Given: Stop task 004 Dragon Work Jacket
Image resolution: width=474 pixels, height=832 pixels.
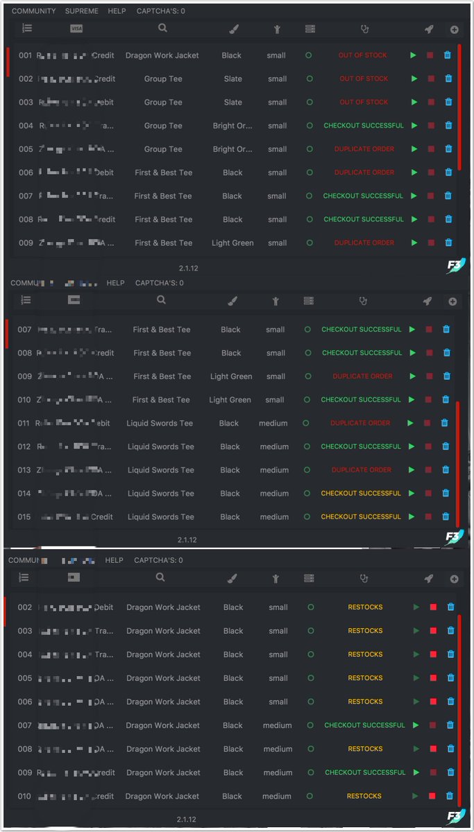Looking at the screenshot, I should pyautogui.click(x=433, y=655).
